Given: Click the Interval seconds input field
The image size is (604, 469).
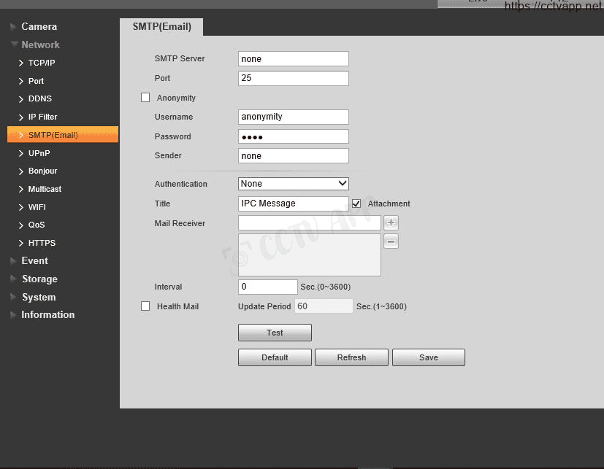Looking at the screenshot, I should point(267,287).
